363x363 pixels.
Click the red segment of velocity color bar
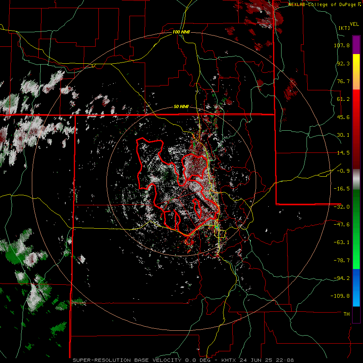(x=356, y=129)
